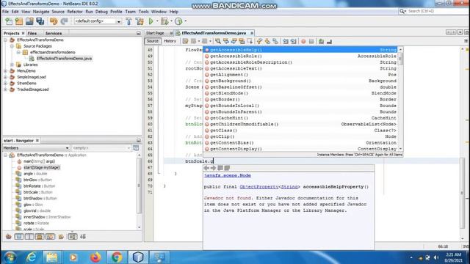Collapse the EffectsAndTransformsDemo project node
The height and width of the screenshot is (264, 470).
pyautogui.click(x=5, y=40)
